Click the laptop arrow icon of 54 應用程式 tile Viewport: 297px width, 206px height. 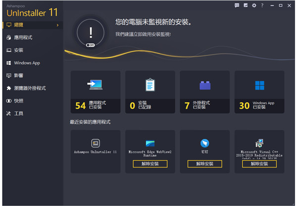pyautogui.click(x=95, y=85)
